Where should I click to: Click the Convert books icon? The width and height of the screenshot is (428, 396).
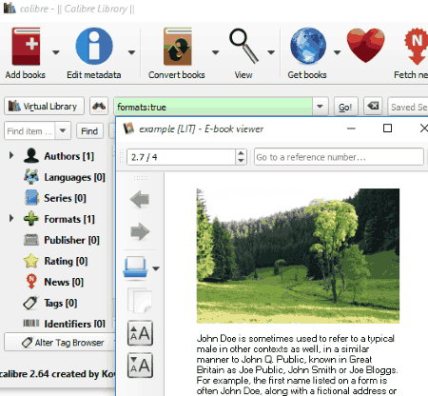[x=178, y=47]
